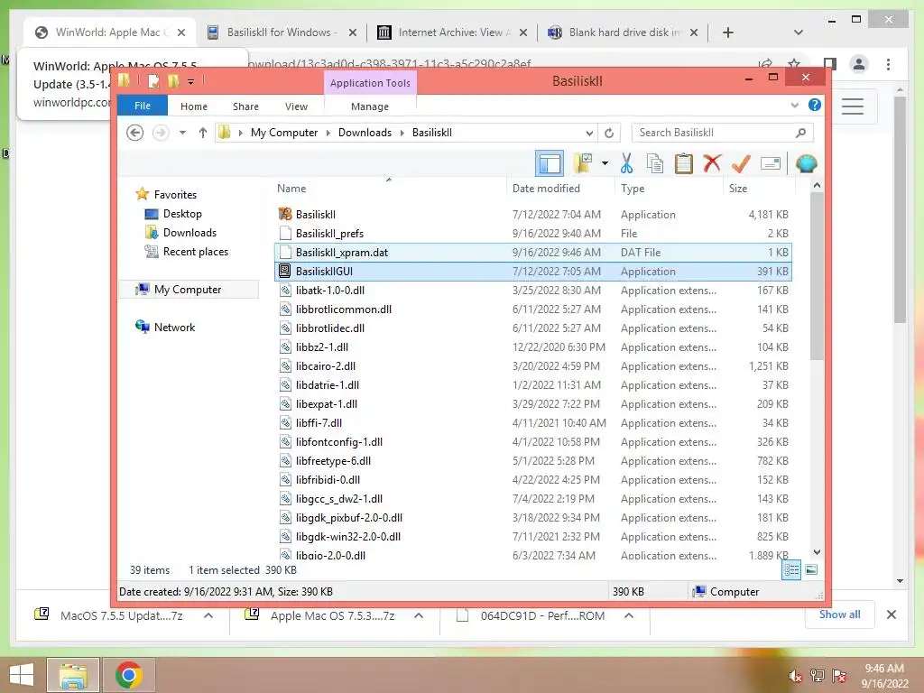Screen dimensions: 924x693
Task: Go up one folder level arrow
Action: coord(203,133)
